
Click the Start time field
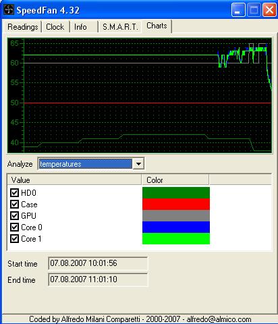(x=98, y=263)
